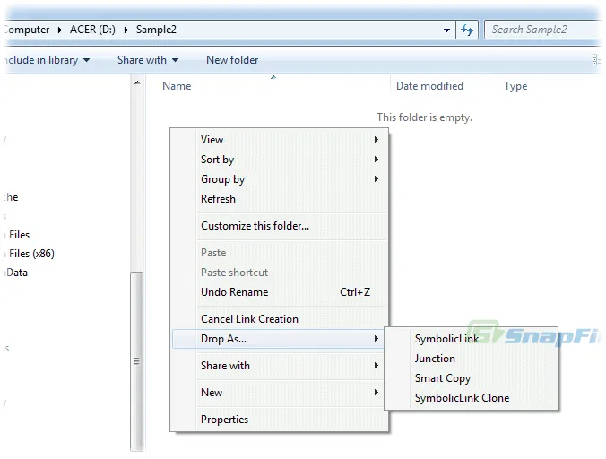Select SymbolicLink in Drop As submenu
Viewport: 606px width, 459px height.
point(472,339)
